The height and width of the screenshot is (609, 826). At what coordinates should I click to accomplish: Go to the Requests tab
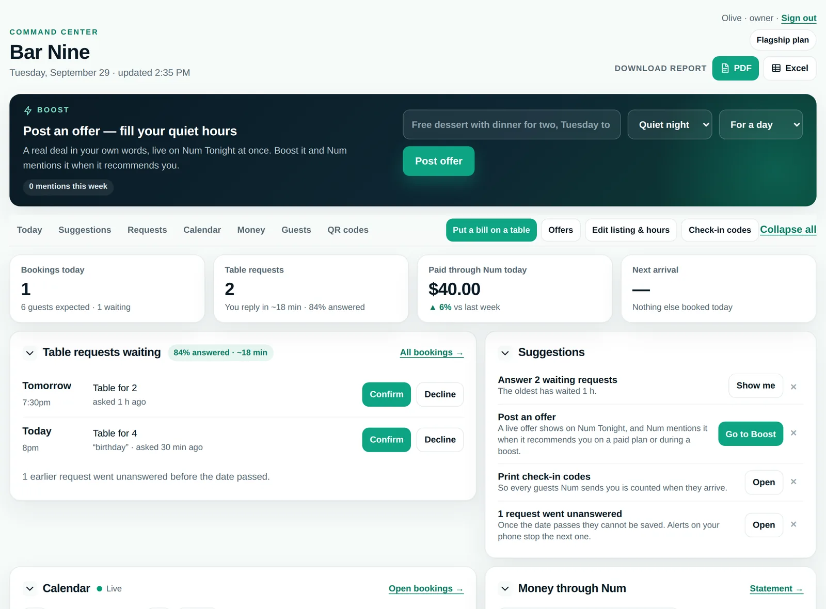[147, 230]
